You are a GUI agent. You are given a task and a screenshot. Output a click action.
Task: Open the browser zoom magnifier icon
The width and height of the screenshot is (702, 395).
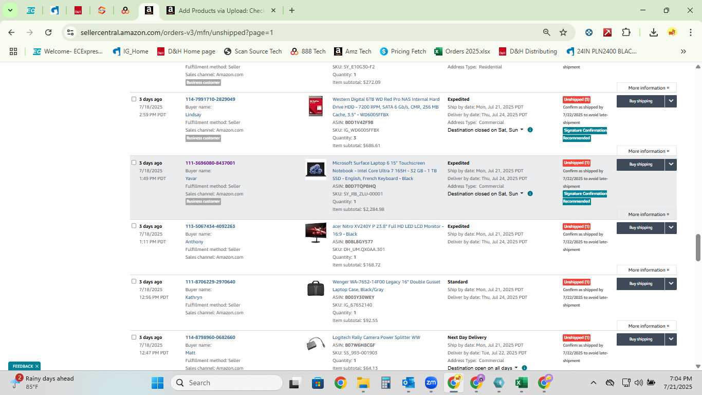[547, 32]
